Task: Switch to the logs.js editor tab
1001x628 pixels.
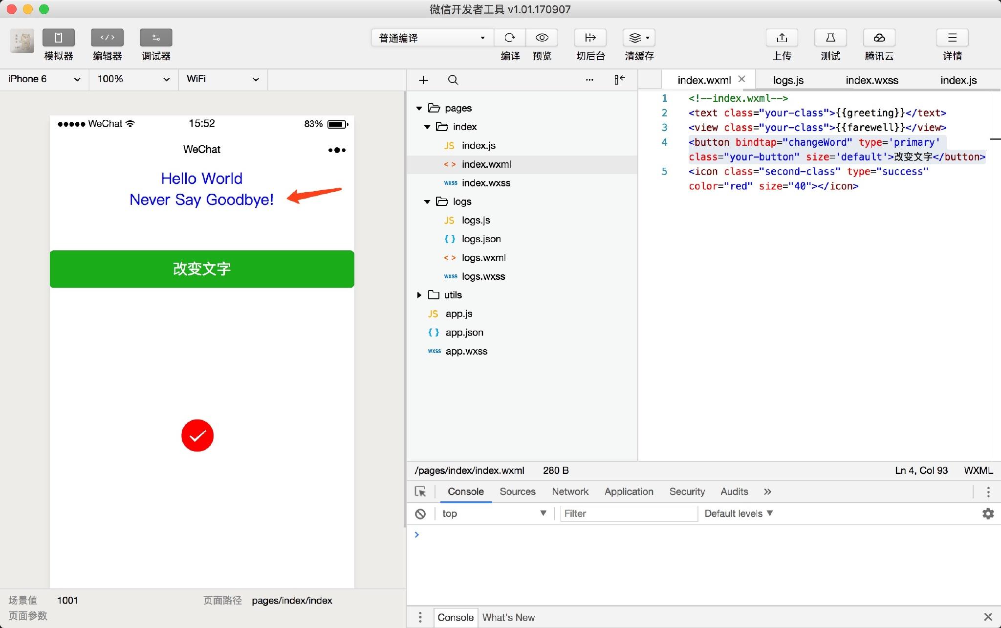Action: (x=788, y=80)
